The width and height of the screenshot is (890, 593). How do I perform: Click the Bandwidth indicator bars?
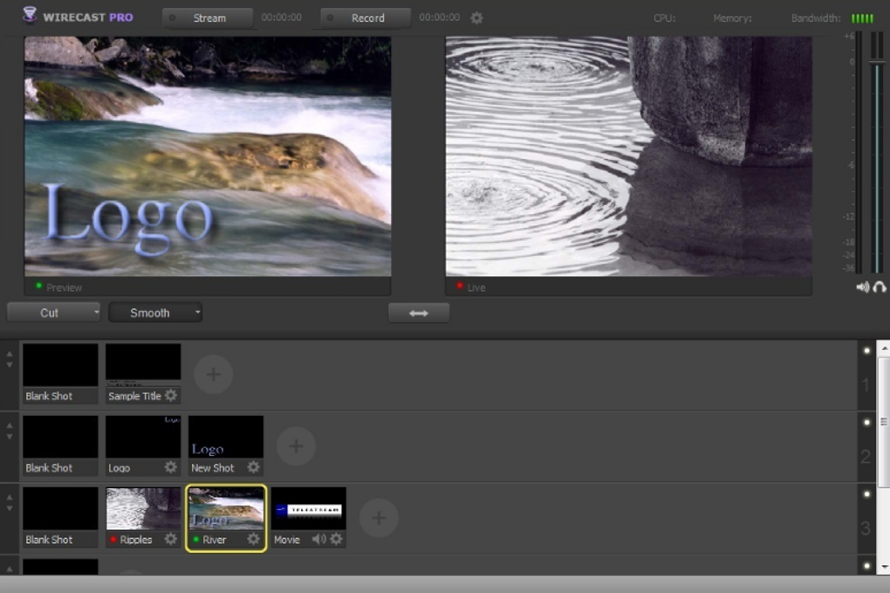click(x=862, y=18)
